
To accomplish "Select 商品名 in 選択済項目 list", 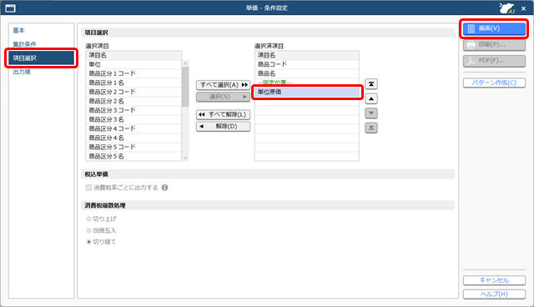I will (x=307, y=73).
